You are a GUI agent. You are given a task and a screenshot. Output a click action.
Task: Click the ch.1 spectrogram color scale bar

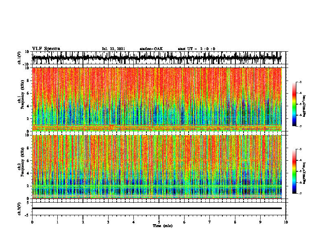[x=294, y=104]
